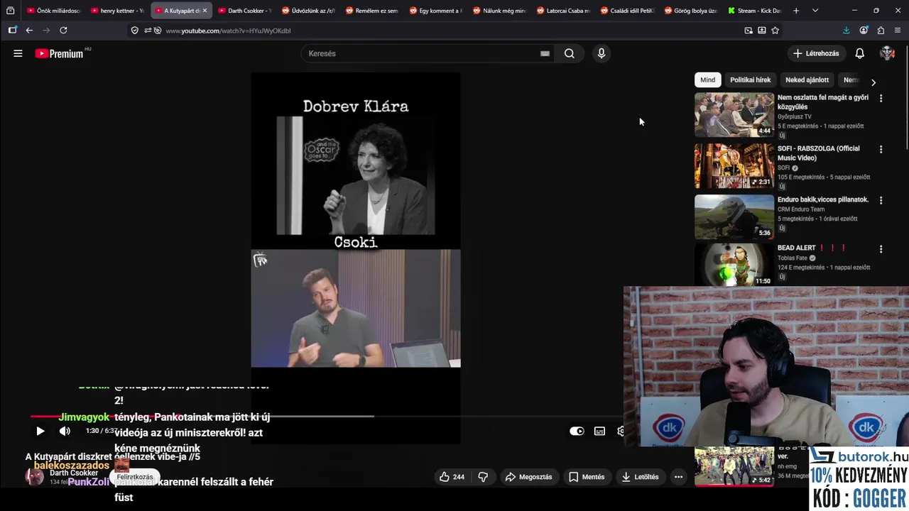Start voice search with microphone icon
The height and width of the screenshot is (511, 909).
click(602, 53)
